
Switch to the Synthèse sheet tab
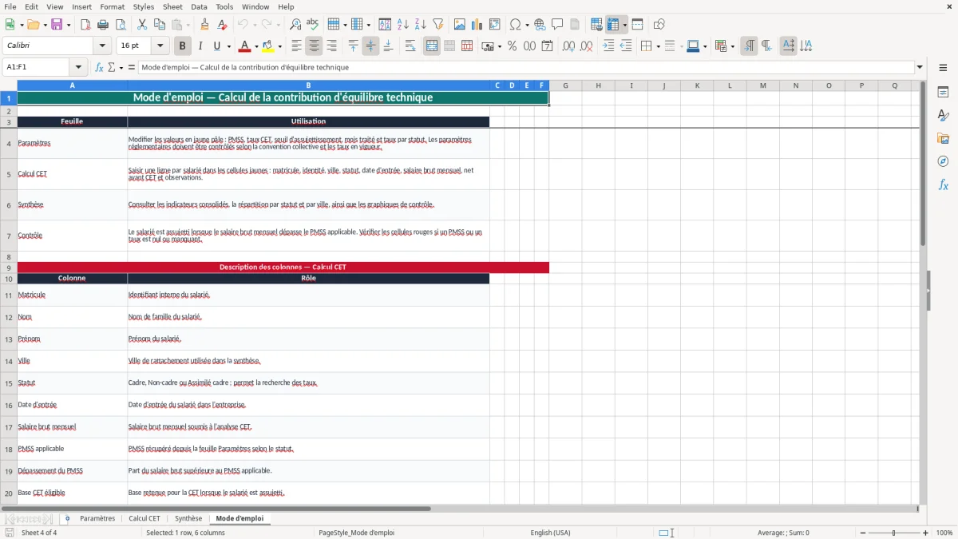click(x=188, y=518)
